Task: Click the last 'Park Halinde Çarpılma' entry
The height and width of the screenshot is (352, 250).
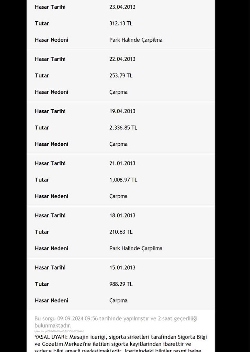Action: [x=136, y=248]
